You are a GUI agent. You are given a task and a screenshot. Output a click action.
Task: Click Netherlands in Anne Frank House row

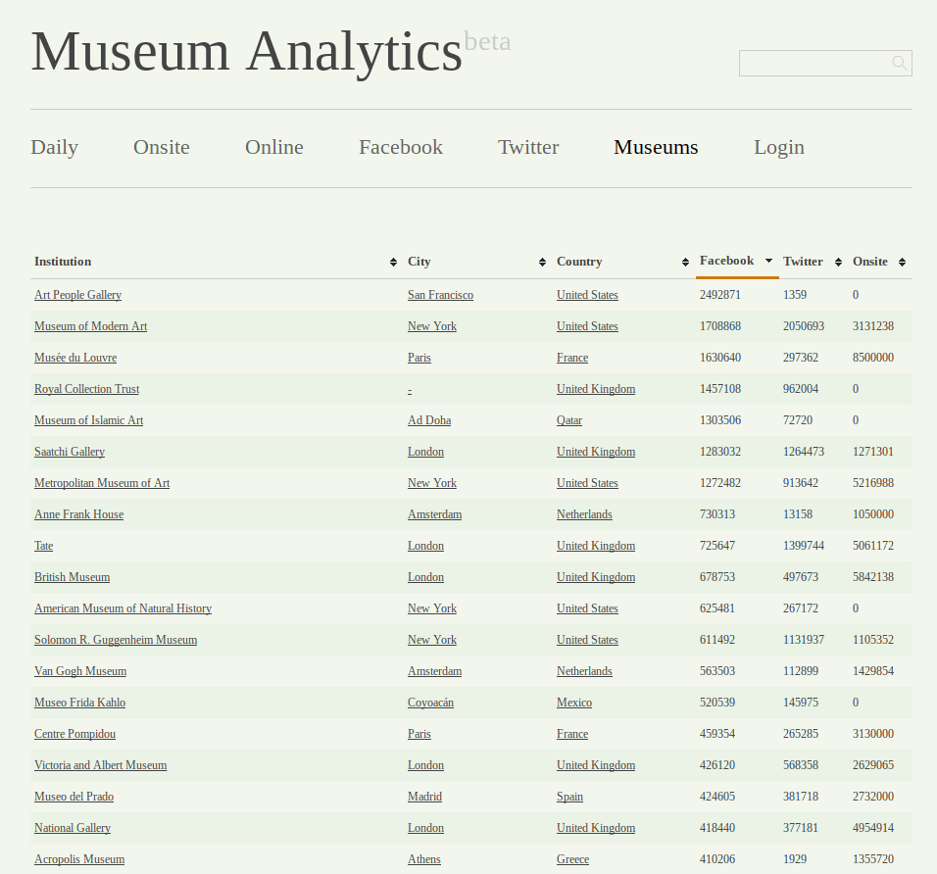point(584,514)
